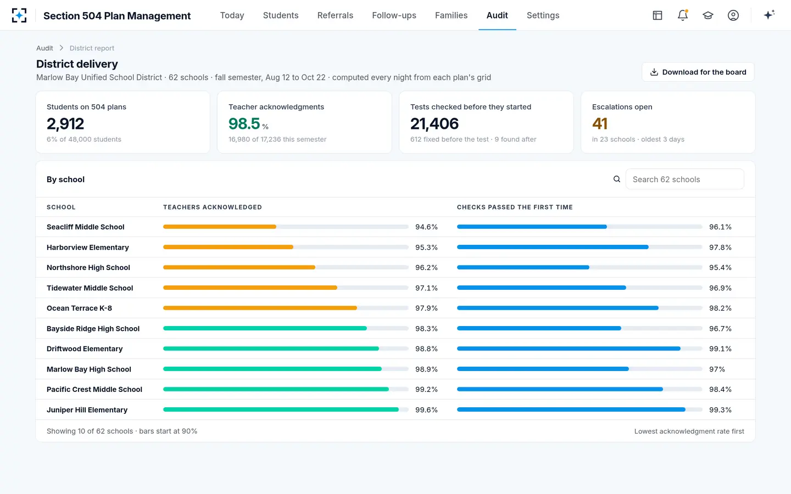Screen dimensions: 791x494
Task: Click the Students on 504 plans card
Action: click(x=123, y=122)
